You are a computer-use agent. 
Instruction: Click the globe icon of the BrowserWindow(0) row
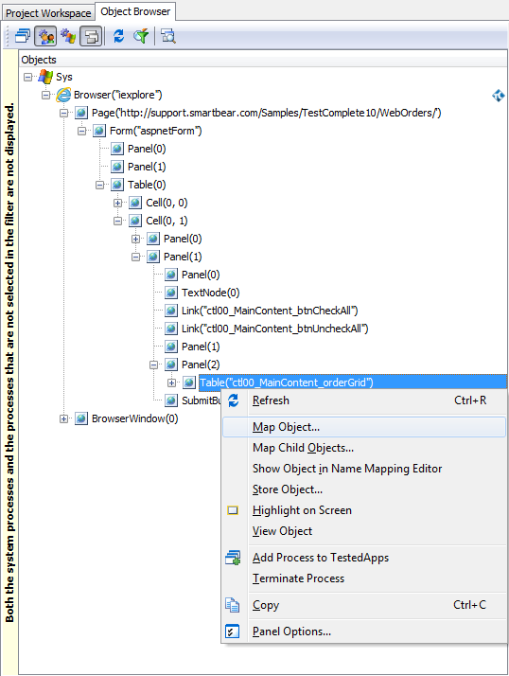[81, 418]
